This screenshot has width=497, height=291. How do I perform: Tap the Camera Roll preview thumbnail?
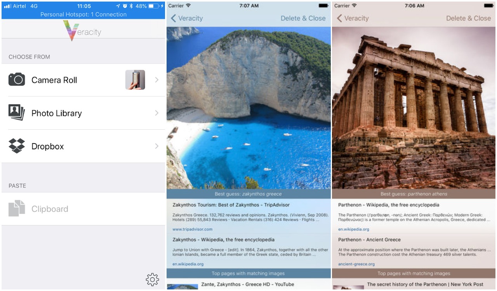tap(135, 80)
